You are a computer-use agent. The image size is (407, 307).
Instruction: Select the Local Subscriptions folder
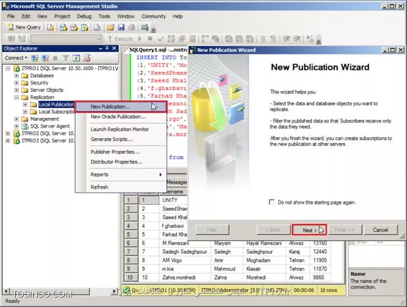(x=56, y=112)
